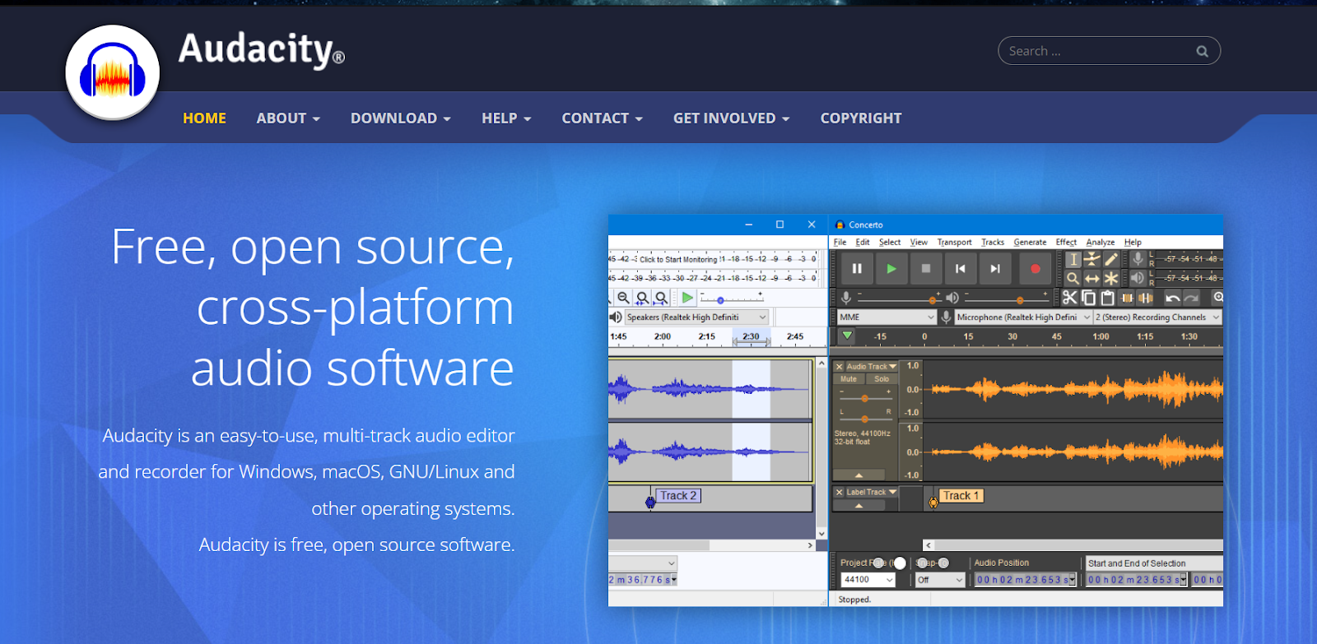Viewport: 1317px width, 644px height.
Task: Click the Undo arrow icon
Action: [x=1173, y=298]
